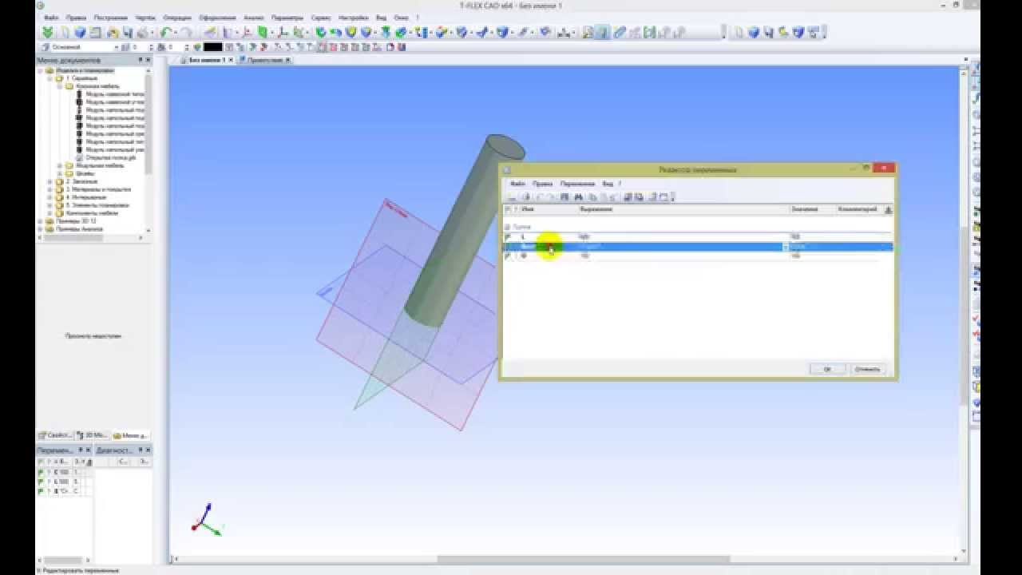
Task: Click Redo icon in variables editor toolbar
Action: 552,196
